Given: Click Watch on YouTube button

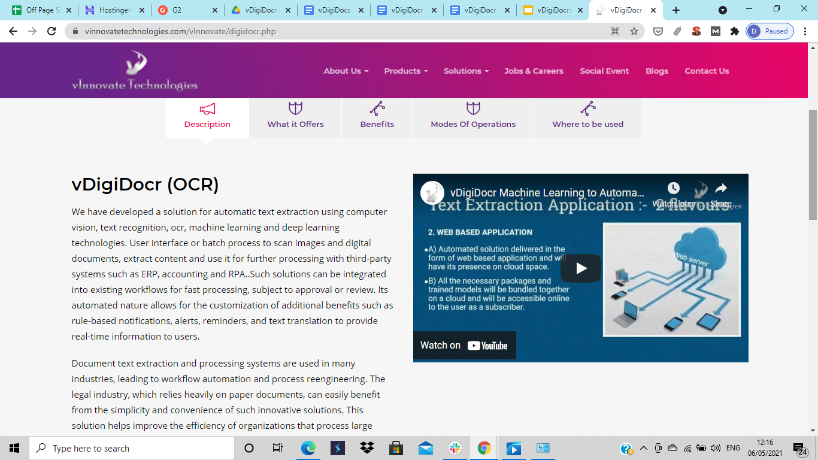Looking at the screenshot, I should tap(464, 345).
